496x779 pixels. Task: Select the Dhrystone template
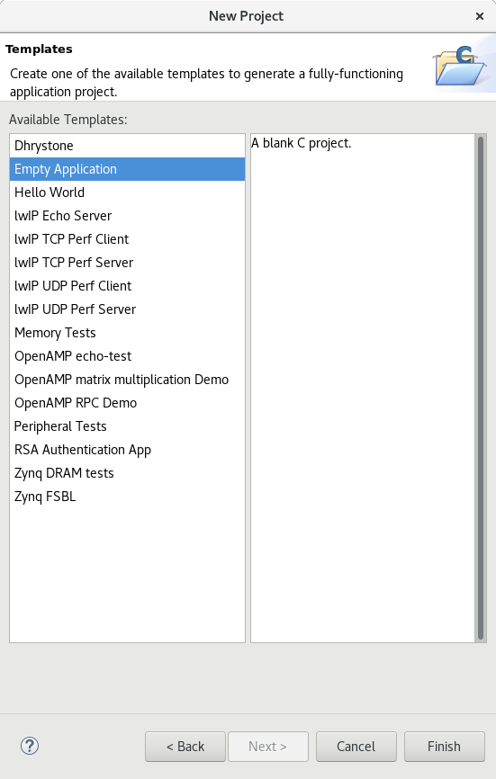point(127,146)
